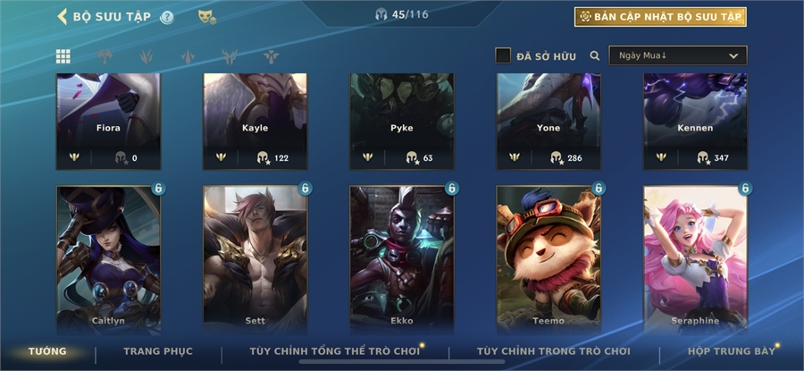Select the Yone champion card
The image size is (804, 371).
549,121
